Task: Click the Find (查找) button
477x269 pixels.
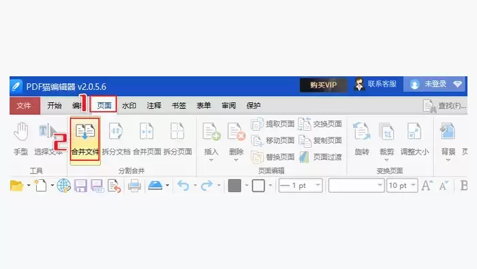Action: pyautogui.click(x=445, y=106)
